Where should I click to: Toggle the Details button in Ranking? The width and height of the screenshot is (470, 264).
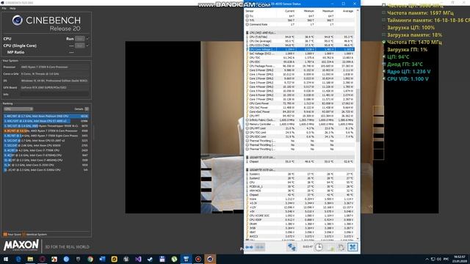click(87, 109)
